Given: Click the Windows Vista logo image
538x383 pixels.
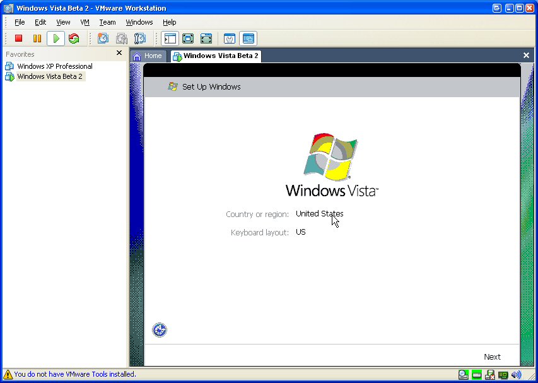Looking at the screenshot, I should point(332,165).
